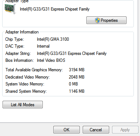Select the Intel(R) GMA 3100 chip value

point(53,39)
